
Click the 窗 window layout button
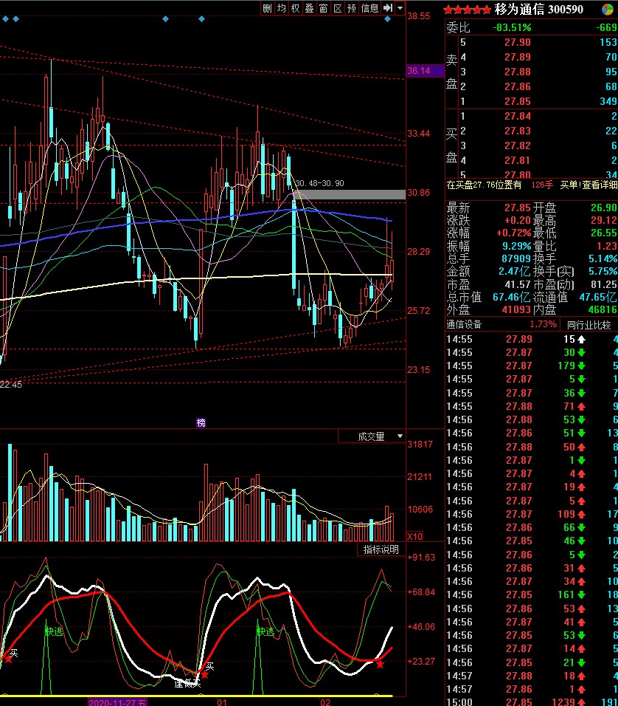324,8
